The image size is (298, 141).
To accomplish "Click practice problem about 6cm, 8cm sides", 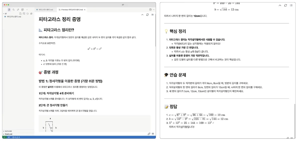I will (209, 83).
